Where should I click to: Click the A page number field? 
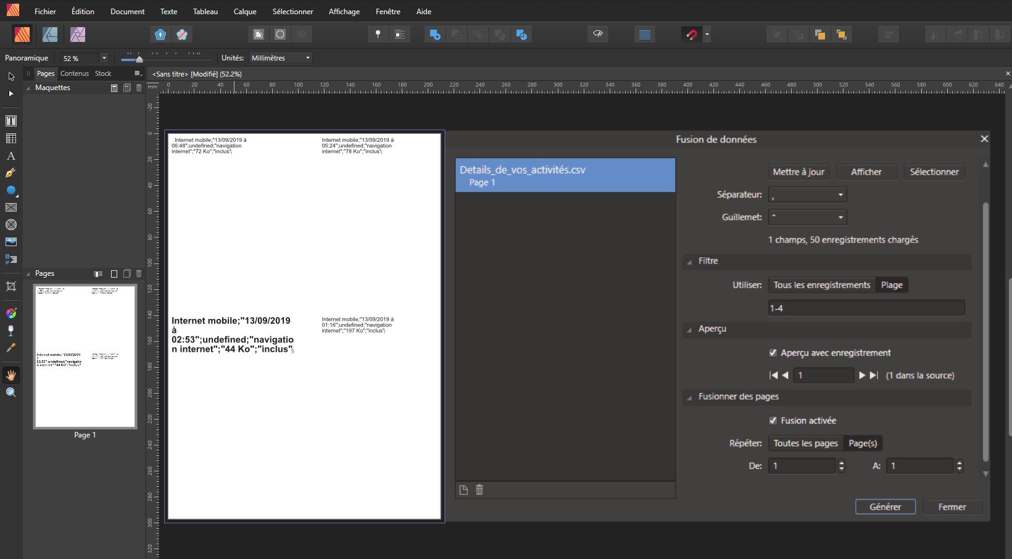click(x=919, y=466)
